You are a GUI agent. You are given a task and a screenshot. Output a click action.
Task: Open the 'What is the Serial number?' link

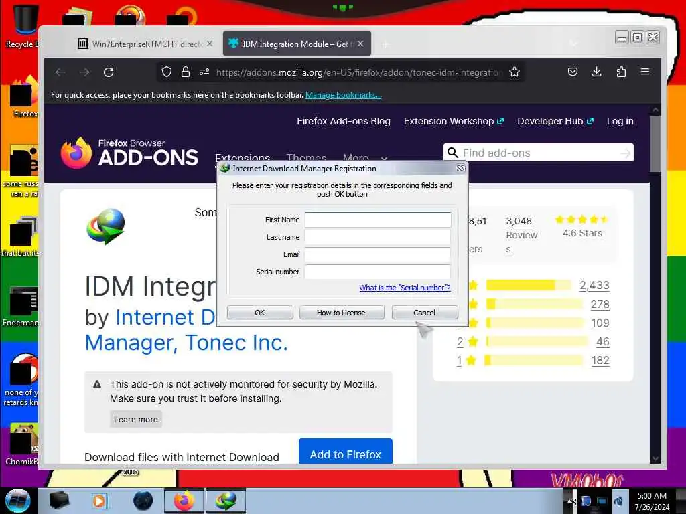click(405, 288)
